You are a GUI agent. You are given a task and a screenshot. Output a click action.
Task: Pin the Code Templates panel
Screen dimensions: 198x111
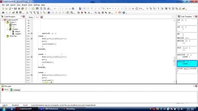point(194,16)
